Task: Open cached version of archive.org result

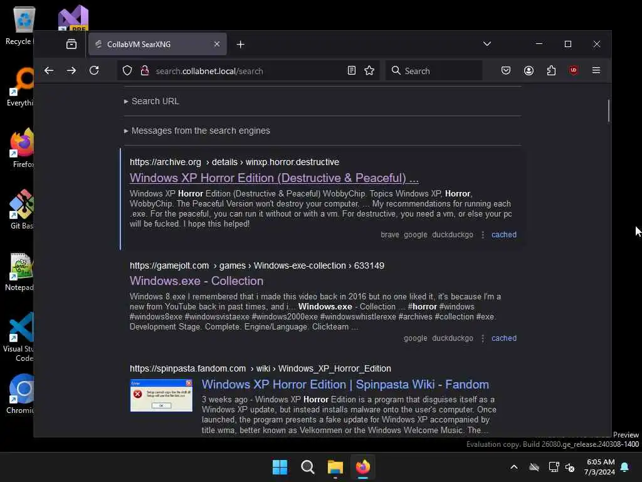Action: pos(503,235)
